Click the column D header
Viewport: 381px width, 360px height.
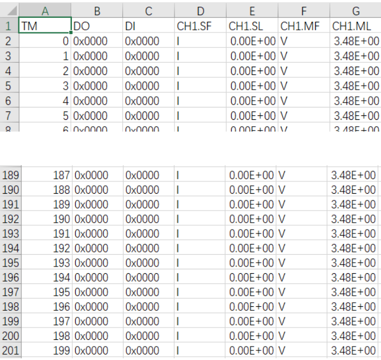200,10
